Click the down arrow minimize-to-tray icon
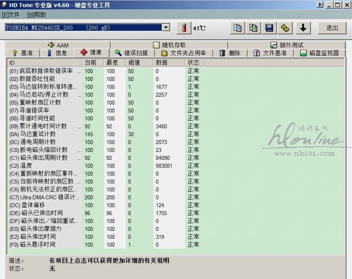The image size is (352, 279). [303, 28]
